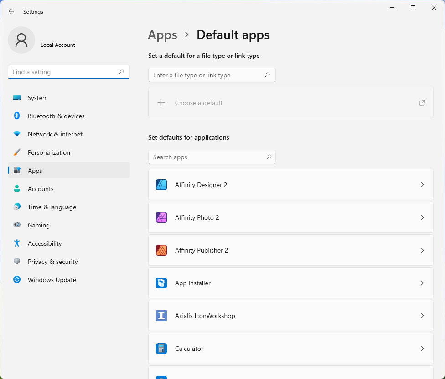The image size is (445, 379).
Task: Click Apps breadcrumb link in header
Action: tap(163, 35)
